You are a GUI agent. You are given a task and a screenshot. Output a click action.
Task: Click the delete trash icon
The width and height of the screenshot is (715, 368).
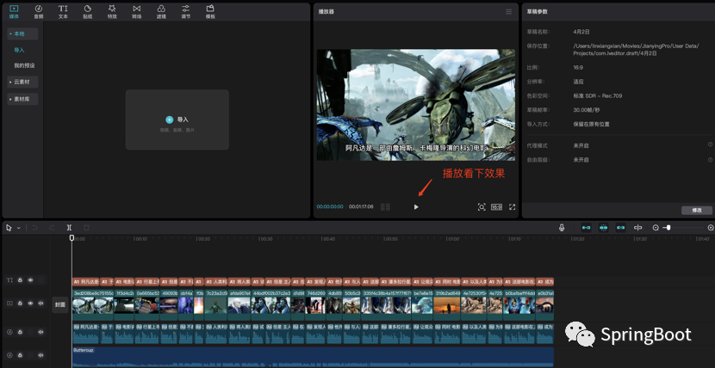[x=86, y=228]
